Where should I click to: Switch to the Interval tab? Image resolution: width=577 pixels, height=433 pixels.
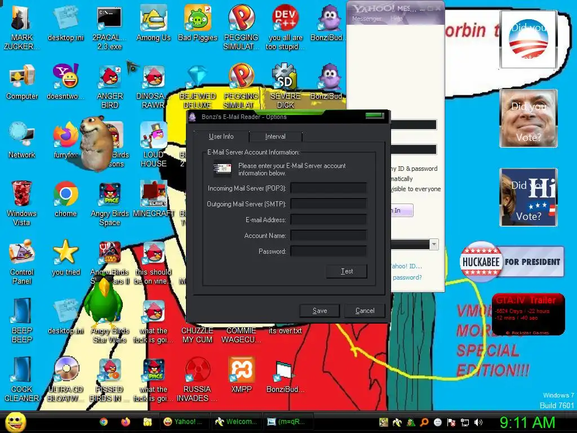[275, 136]
